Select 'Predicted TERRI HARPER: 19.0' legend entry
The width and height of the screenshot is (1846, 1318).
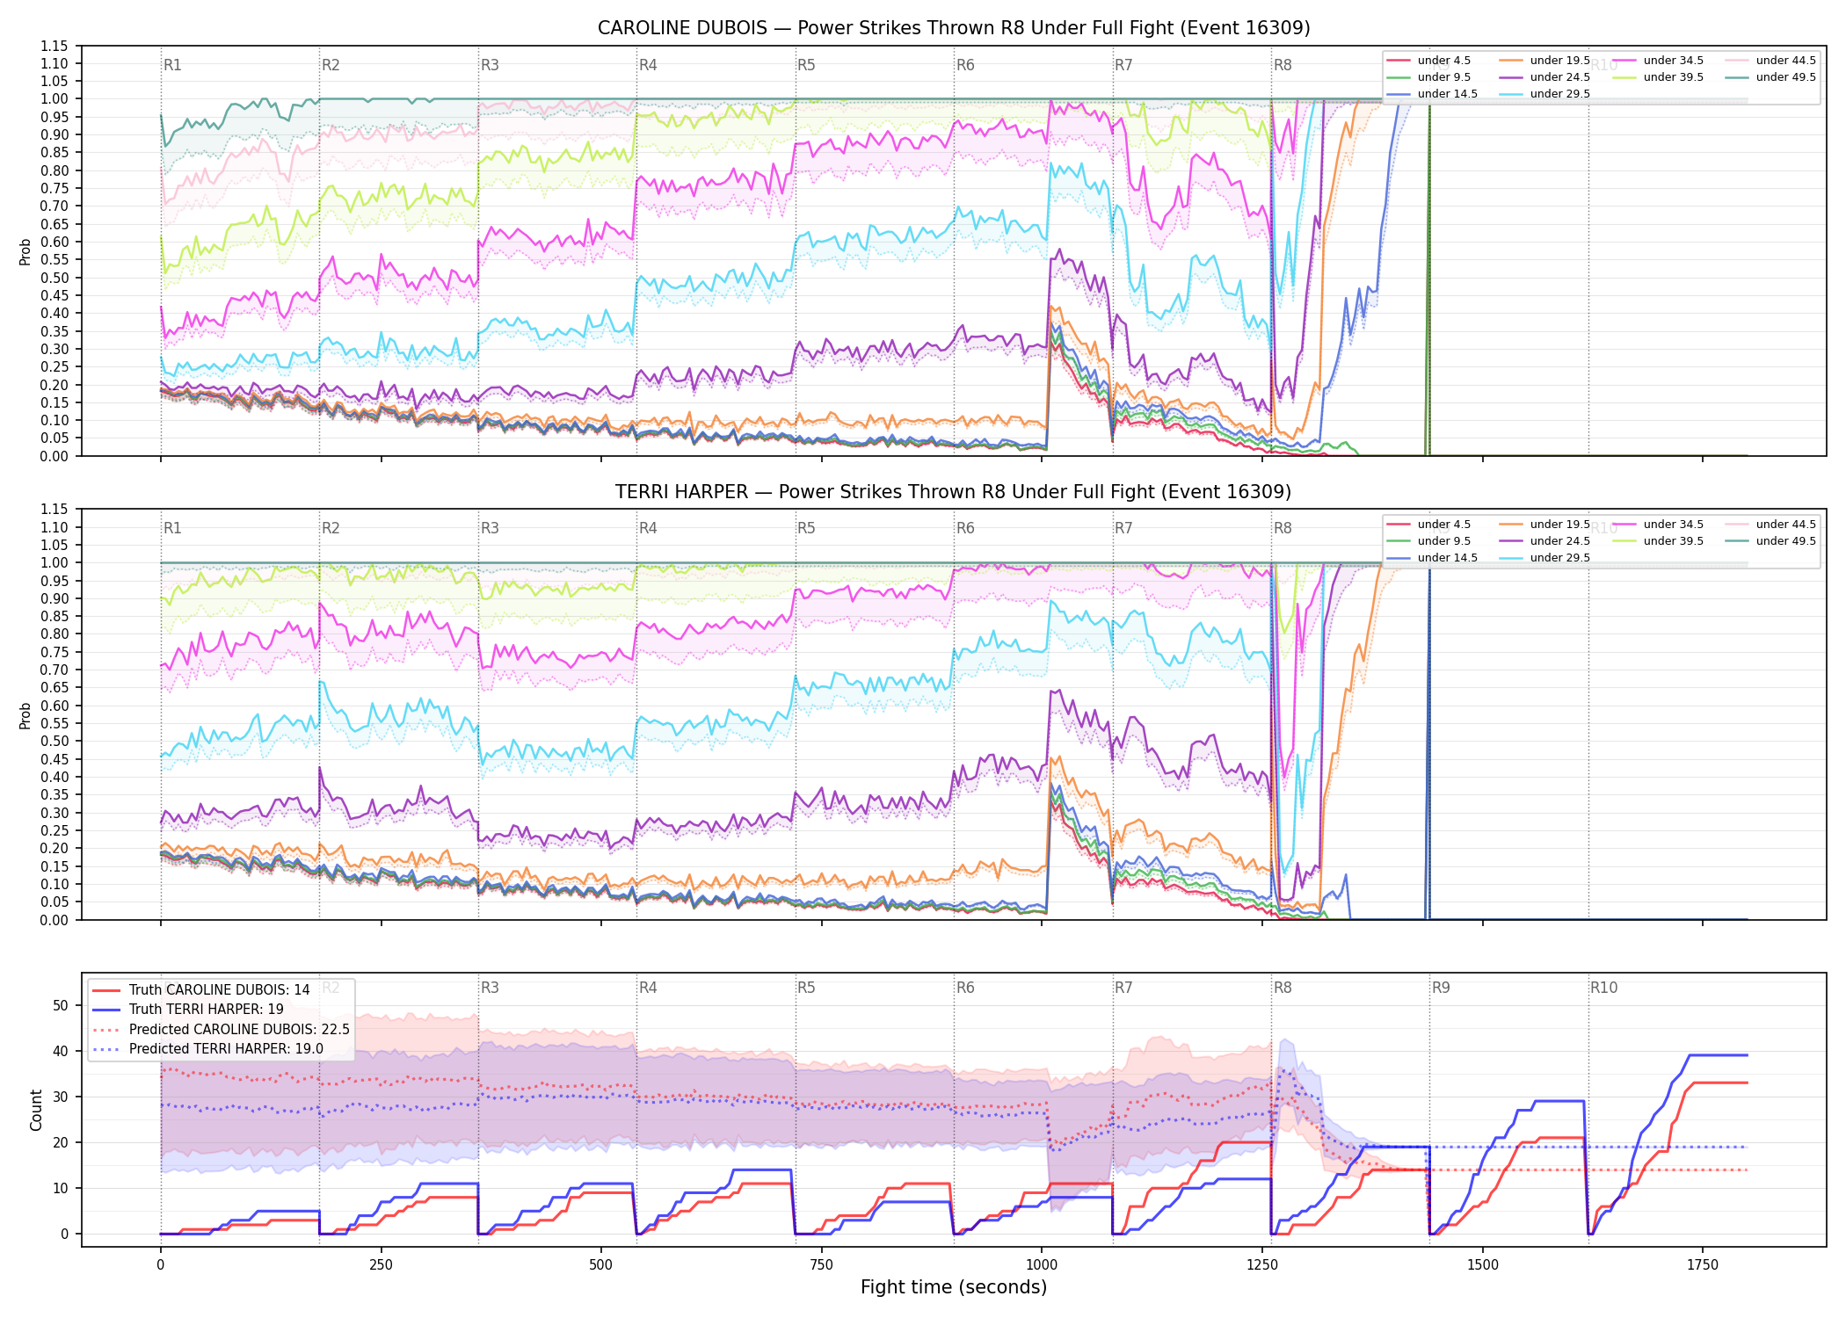click(x=207, y=1048)
